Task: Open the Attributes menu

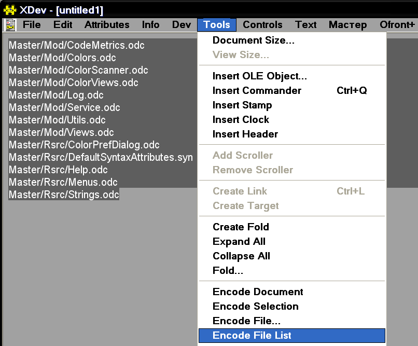Action: 107,25
